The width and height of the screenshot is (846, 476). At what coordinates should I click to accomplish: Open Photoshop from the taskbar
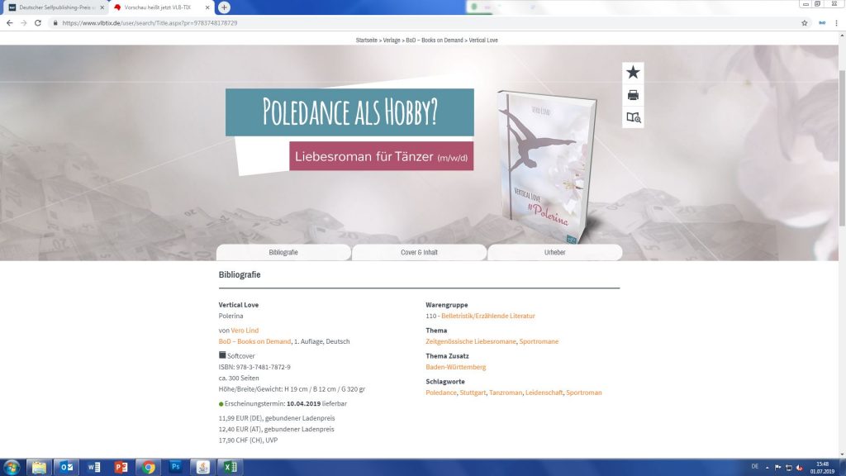click(175, 468)
